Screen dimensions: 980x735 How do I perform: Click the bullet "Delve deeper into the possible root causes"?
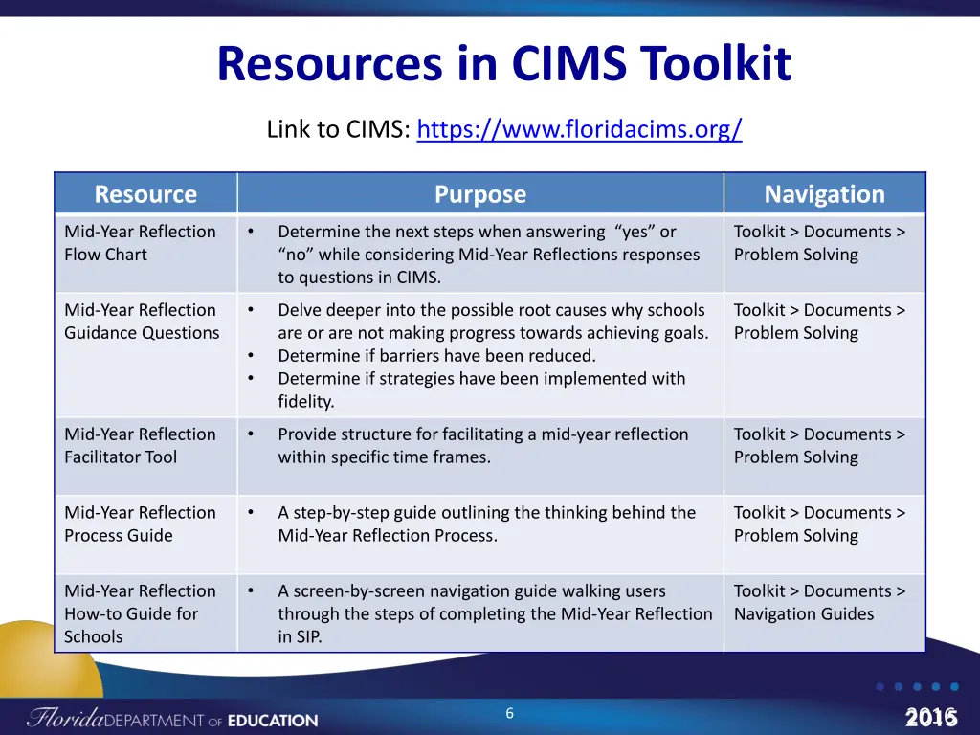[493, 322]
